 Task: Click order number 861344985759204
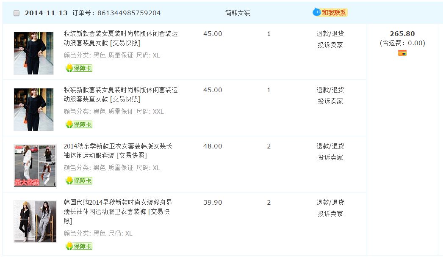coord(129,13)
